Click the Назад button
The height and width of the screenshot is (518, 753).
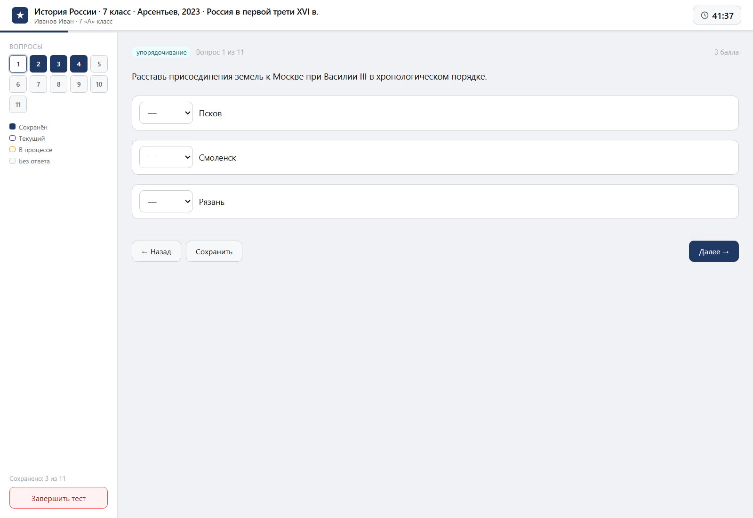[156, 251]
